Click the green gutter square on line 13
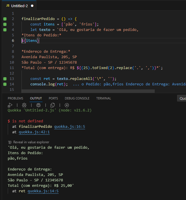186x200 pixels. [5, 79]
